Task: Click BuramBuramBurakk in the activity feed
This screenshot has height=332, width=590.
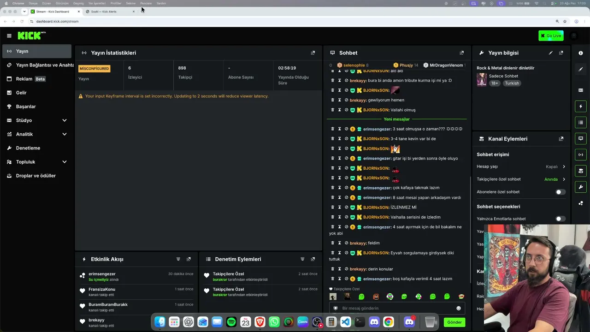Action: click(108, 304)
